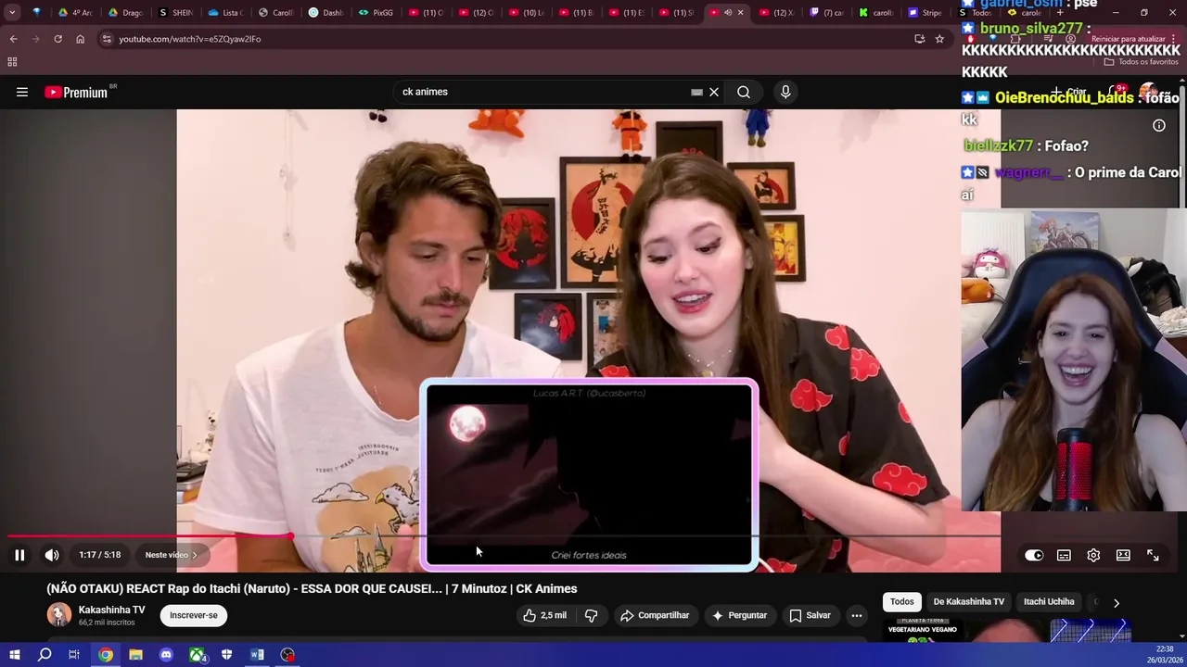1187x667 pixels.
Task: Switch to the PixGG browser tab
Action: [x=377, y=13]
